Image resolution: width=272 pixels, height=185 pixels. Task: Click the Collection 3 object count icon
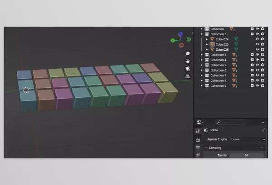pos(234,55)
